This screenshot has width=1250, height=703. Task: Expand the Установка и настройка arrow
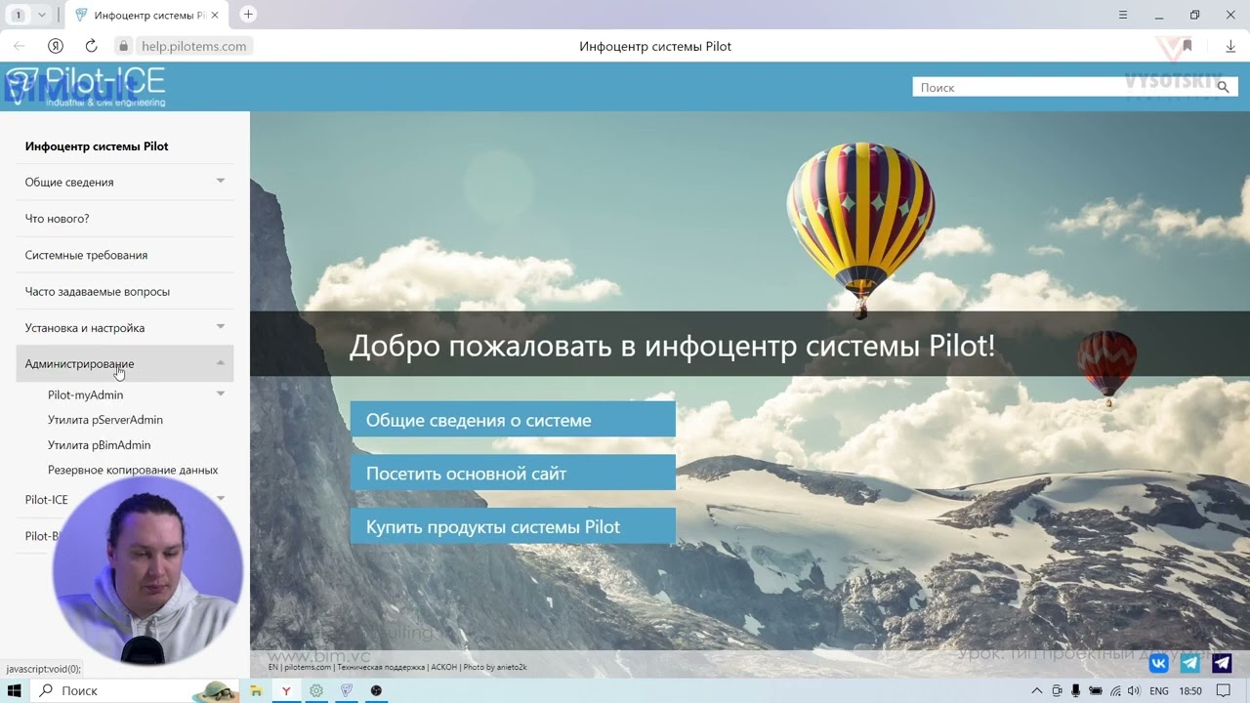[221, 326]
